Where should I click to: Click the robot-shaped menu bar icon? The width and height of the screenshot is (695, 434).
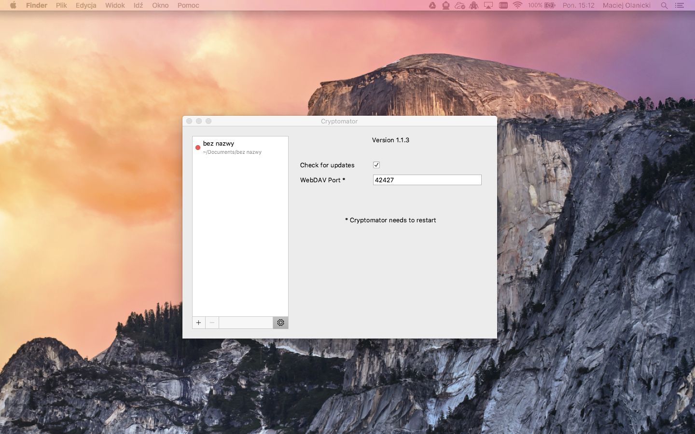(474, 5)
